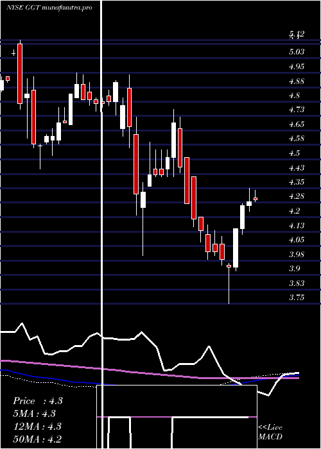Select the 4.58 price axis label

click(x=297, y=139)
